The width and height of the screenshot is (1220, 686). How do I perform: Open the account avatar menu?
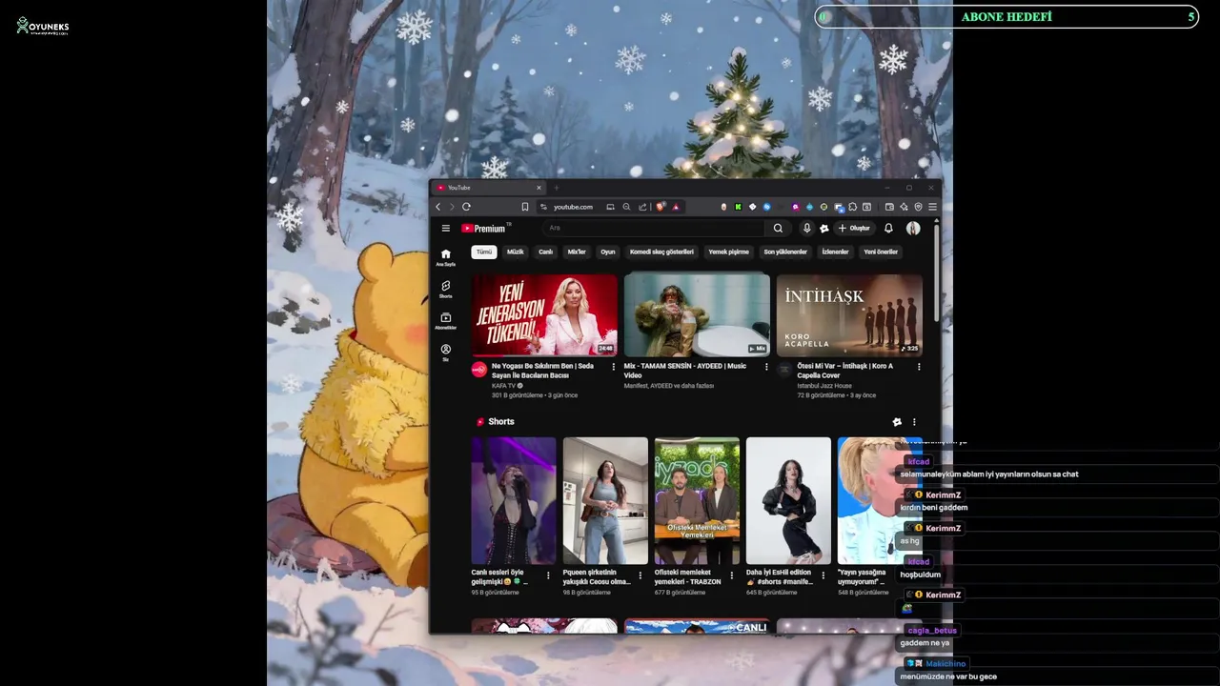tap(913, 229)
